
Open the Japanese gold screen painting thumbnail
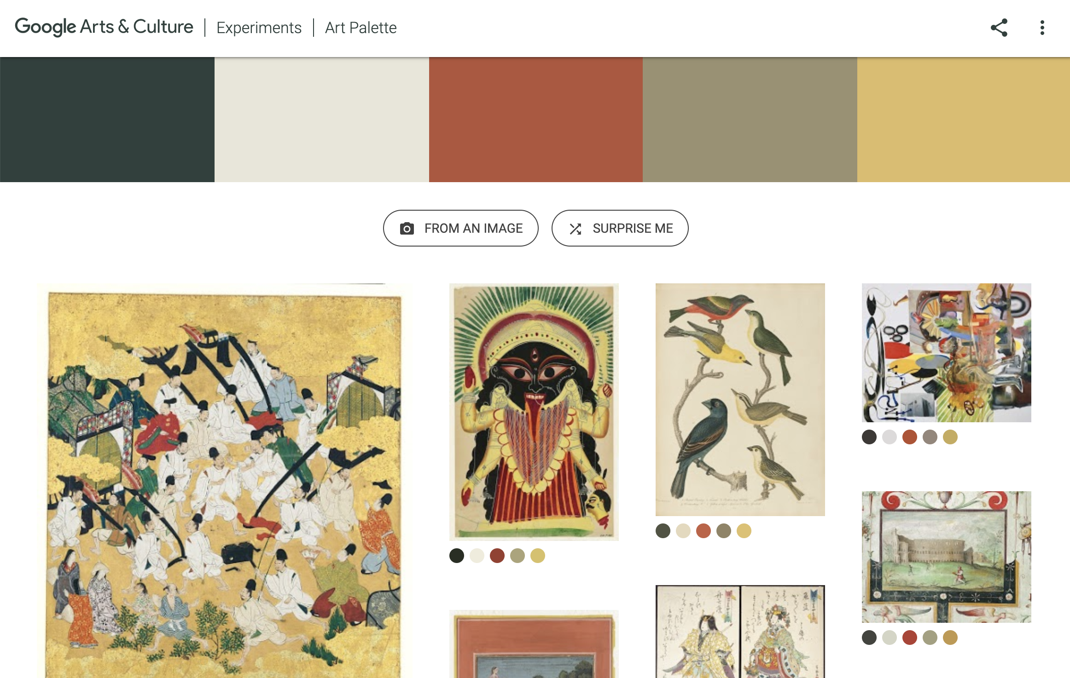(224, 478)
